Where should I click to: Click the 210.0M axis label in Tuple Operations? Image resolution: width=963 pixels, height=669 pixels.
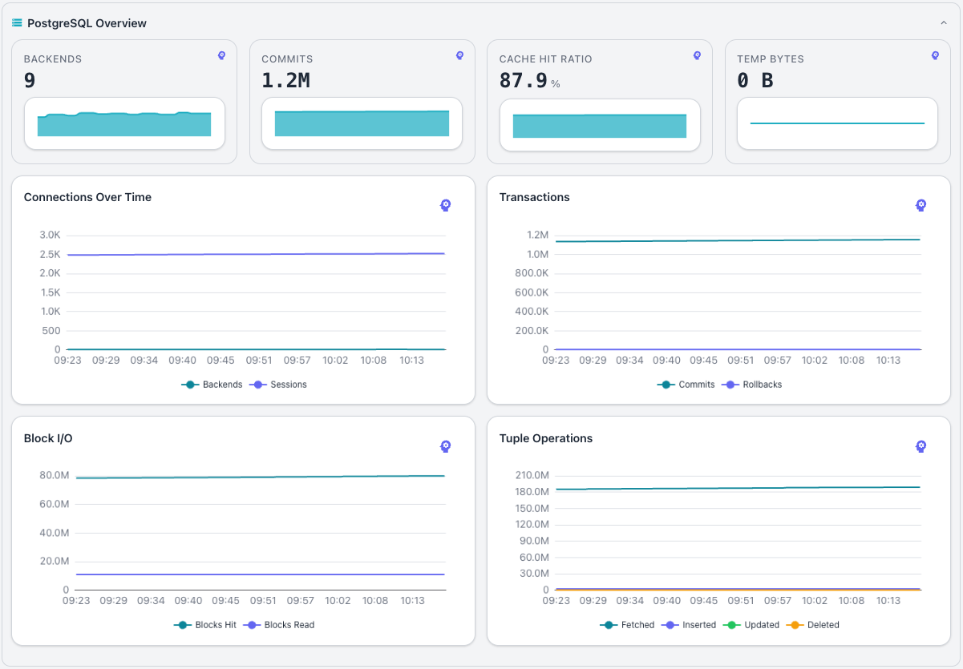click(533, 475)
